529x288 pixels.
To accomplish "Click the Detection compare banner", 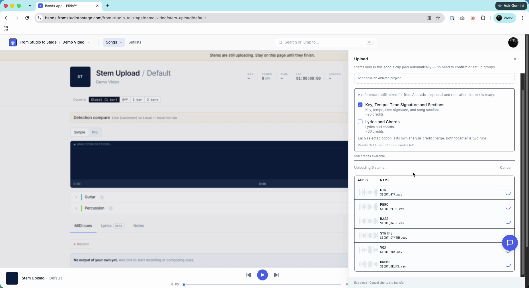I will pyautogui.click(x=209, y=118).
